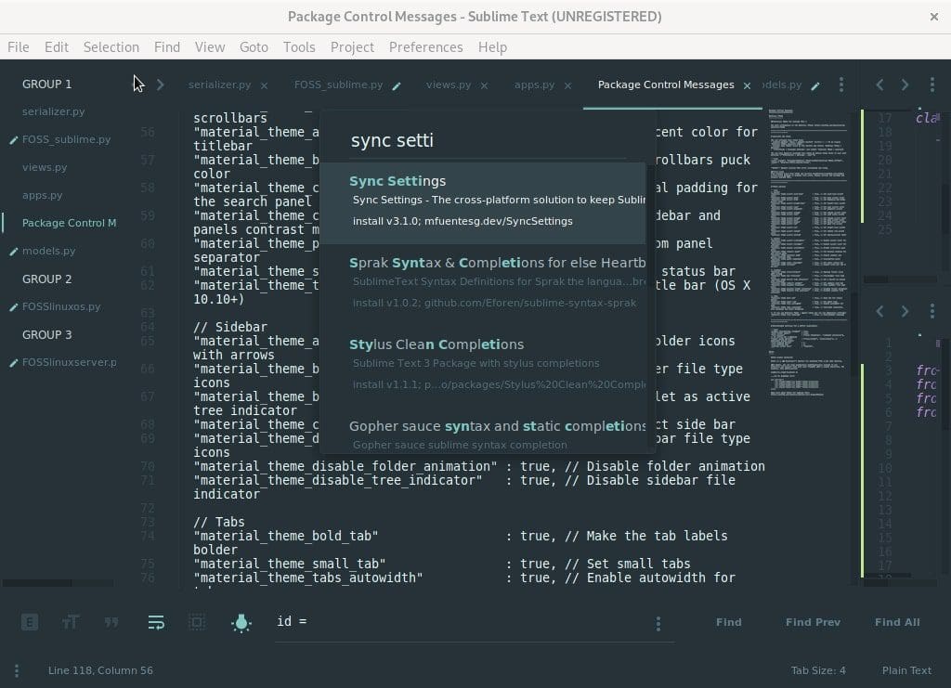
Task: Click the Find button
Action: pos(728,622)
